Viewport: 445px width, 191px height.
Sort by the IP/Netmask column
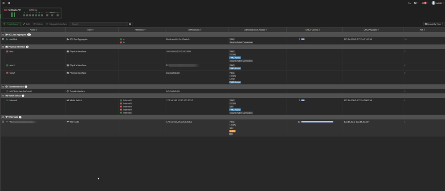(x=195, y=29)
